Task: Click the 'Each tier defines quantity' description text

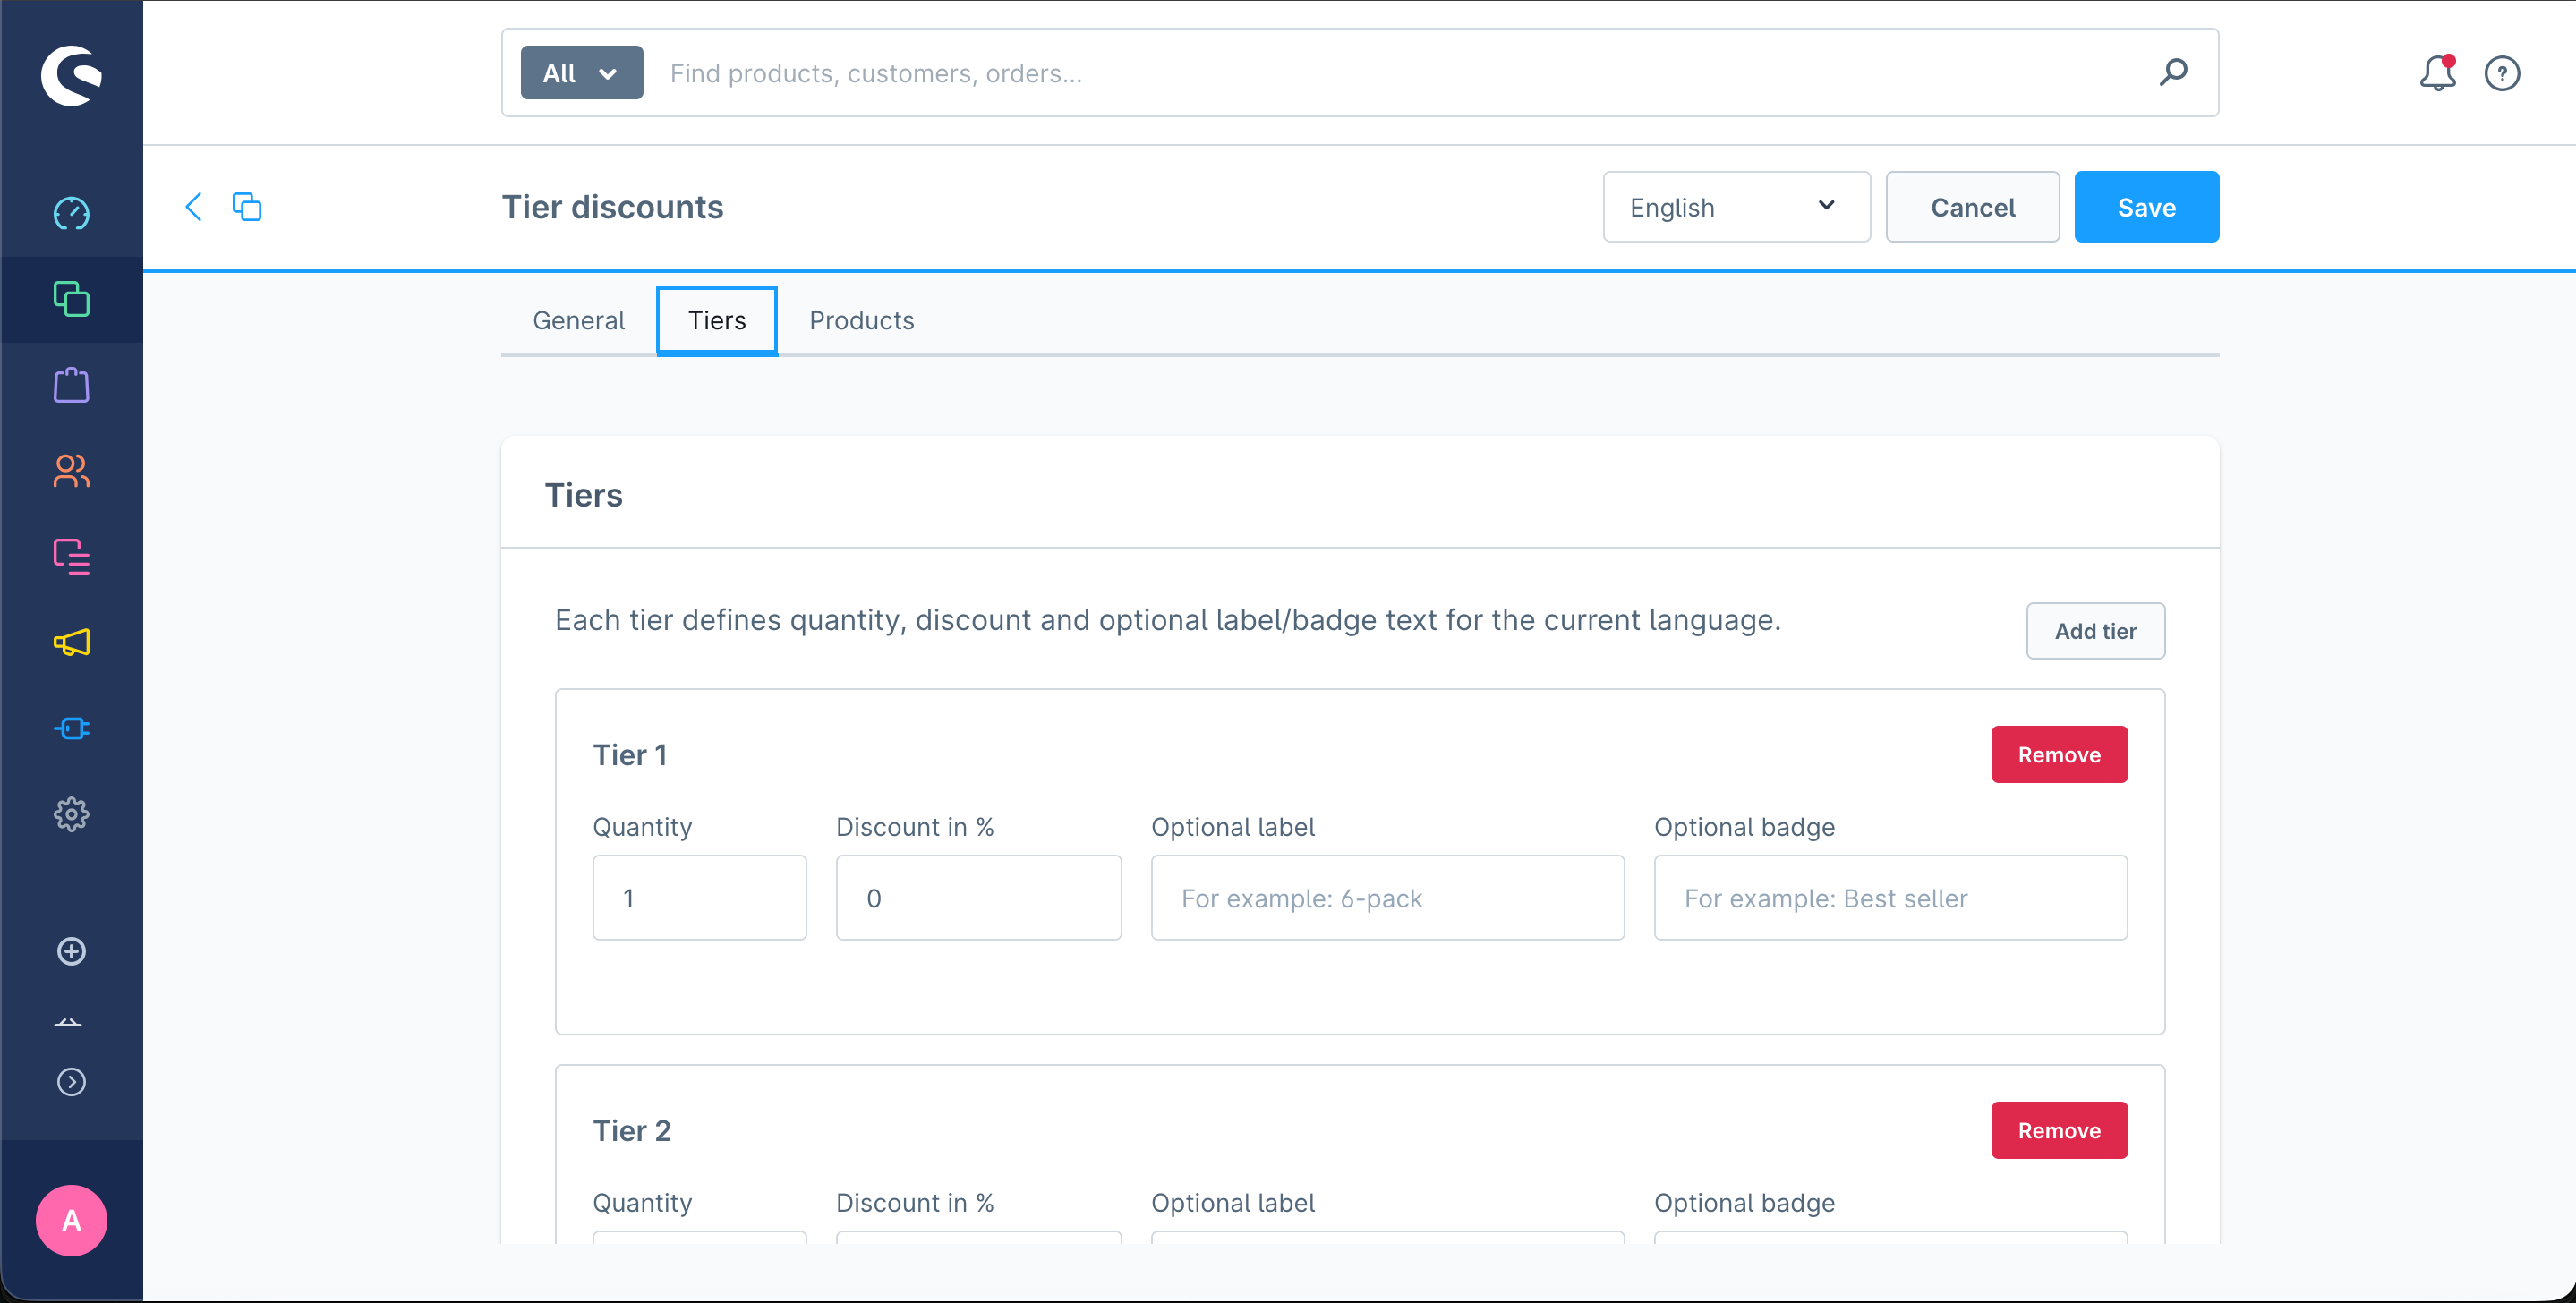Action: coord(1168,620)
